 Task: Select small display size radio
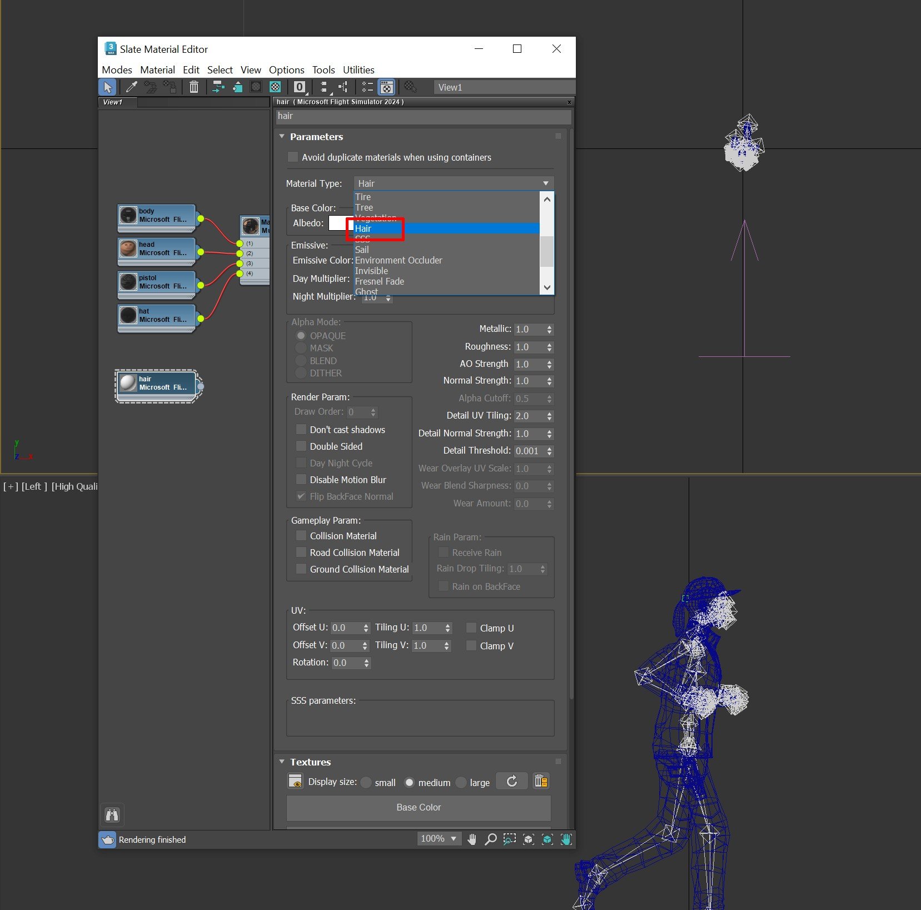point(366,783)
